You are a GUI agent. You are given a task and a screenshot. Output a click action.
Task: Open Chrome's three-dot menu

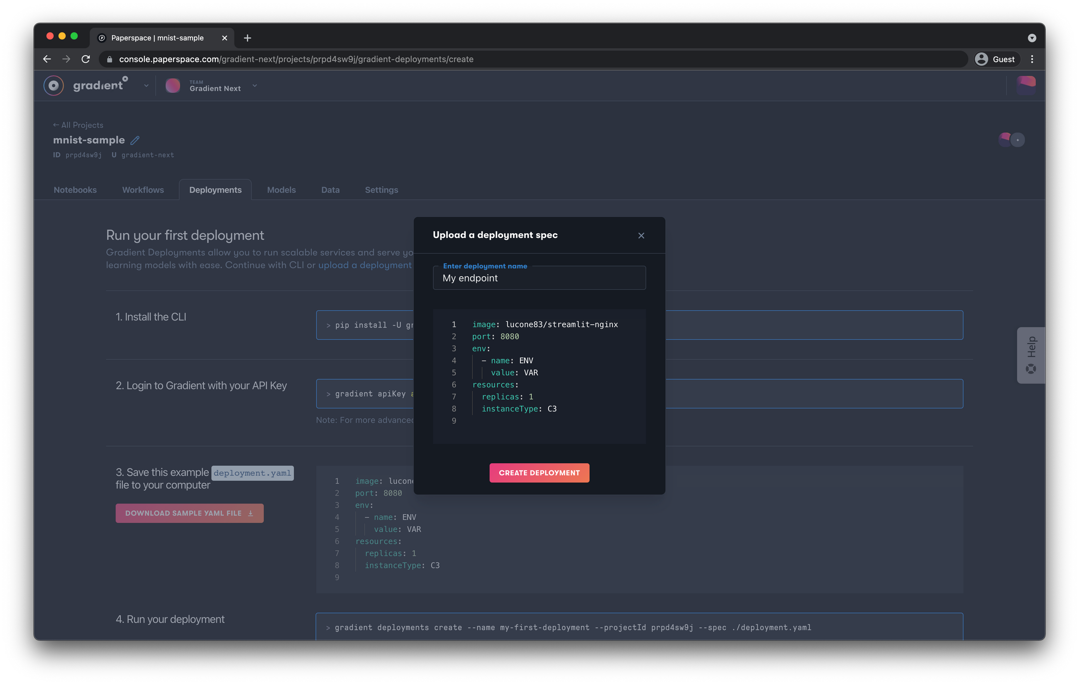[x=1032, y=59]
